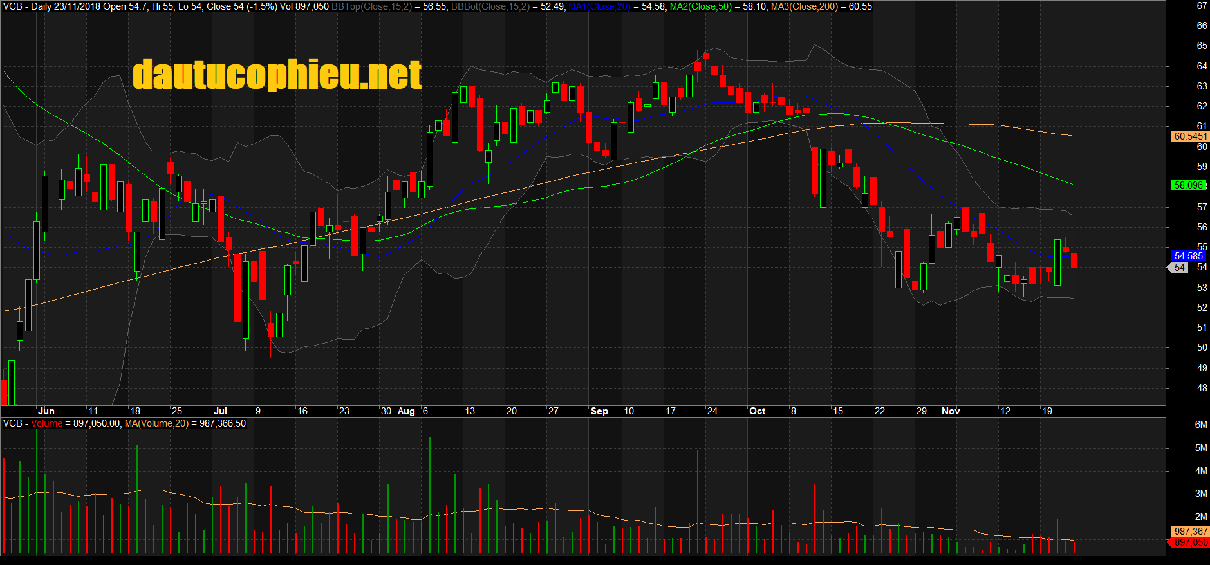1210x565 pixels.
Task: Click the MA(Volume,20) label in volume pane
Action: click(156, 423)
